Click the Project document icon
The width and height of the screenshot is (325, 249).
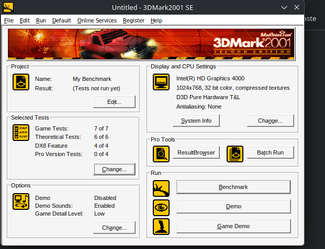(21, 82)
